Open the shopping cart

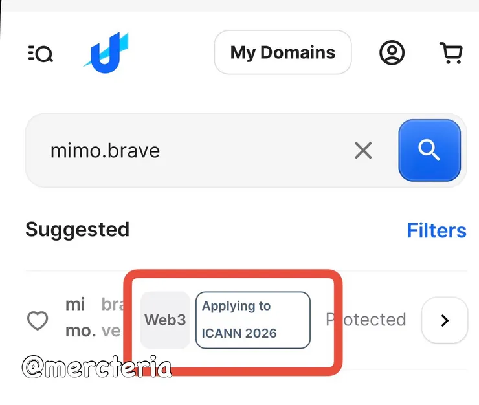coord(451,53)
